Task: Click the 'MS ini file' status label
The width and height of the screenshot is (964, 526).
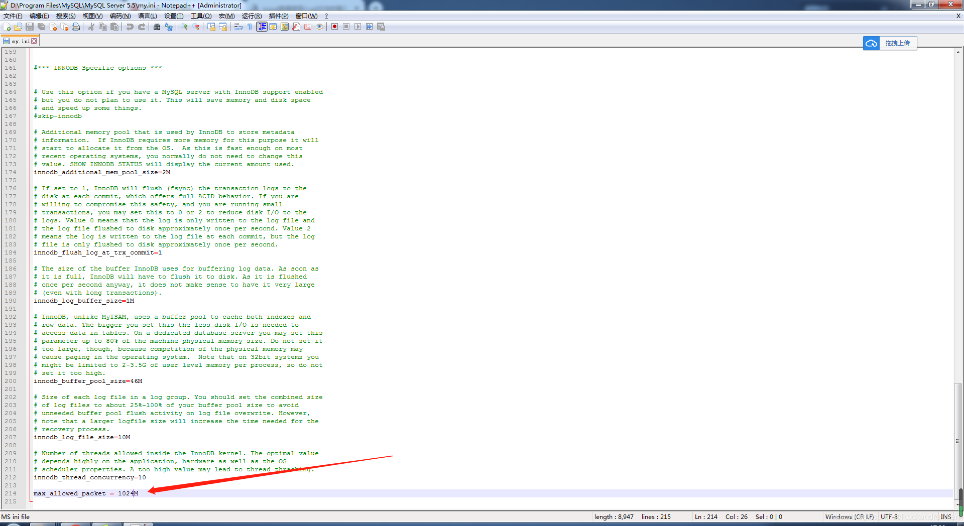Action: (x=16, y=516)
